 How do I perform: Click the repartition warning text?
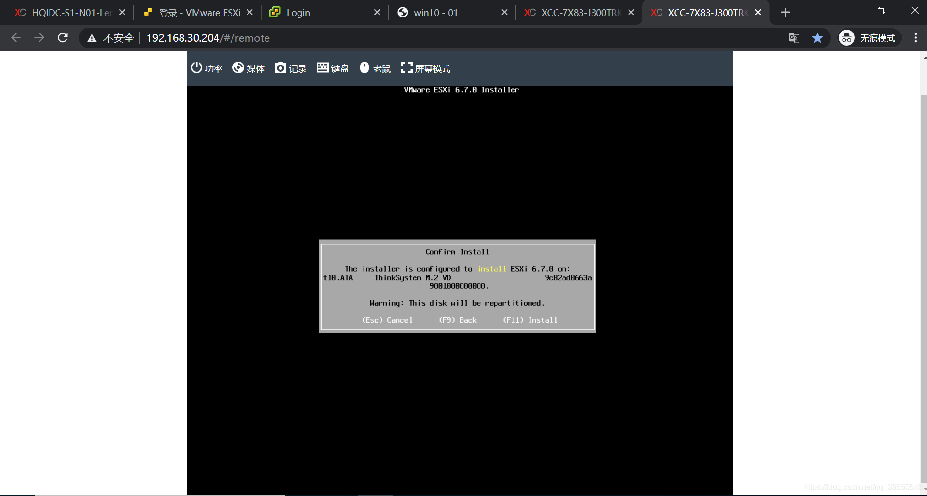(x=457, y=303)
